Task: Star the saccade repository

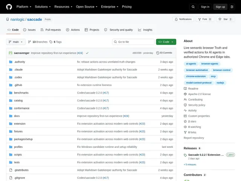Action: click(225, 19)
